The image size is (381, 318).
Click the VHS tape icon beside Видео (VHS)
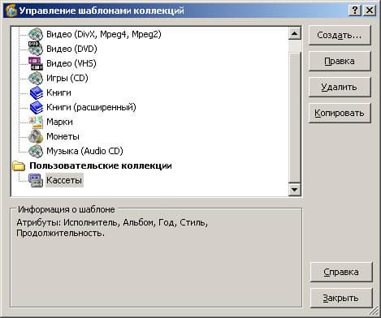(36, 63)
